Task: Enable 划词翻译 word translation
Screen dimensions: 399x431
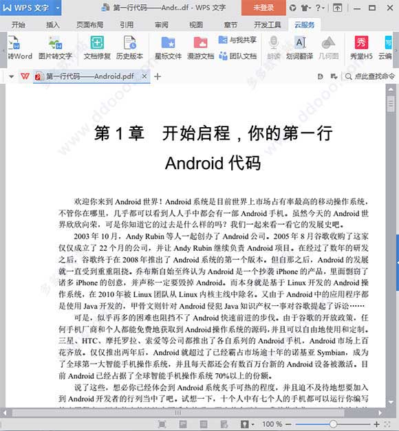Action: coord(300,48)
